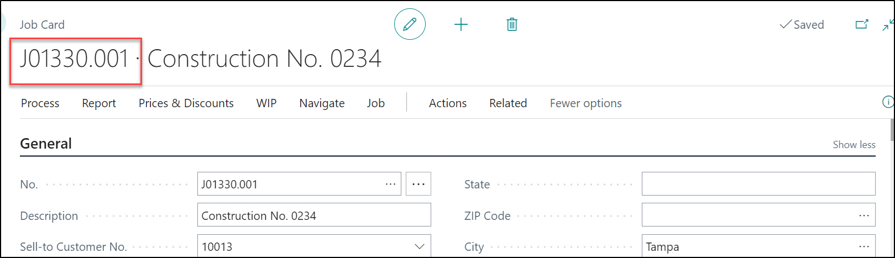Click the info circle icon

click(888, 102)
